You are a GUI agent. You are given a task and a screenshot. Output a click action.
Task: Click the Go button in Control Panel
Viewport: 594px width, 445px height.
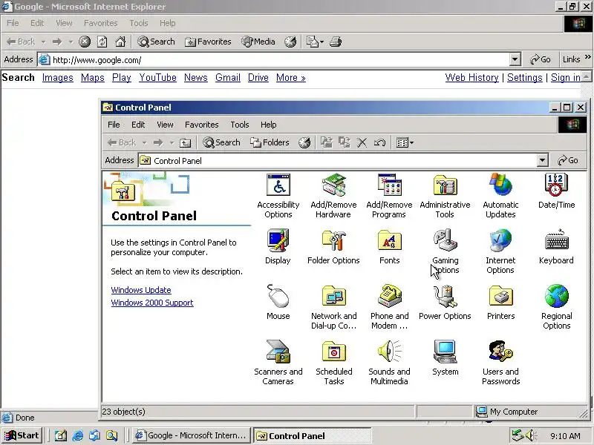tap(568, 160)
